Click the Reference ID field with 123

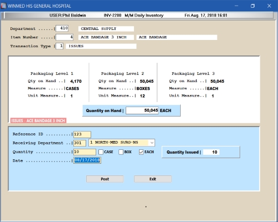click(82, 134)
